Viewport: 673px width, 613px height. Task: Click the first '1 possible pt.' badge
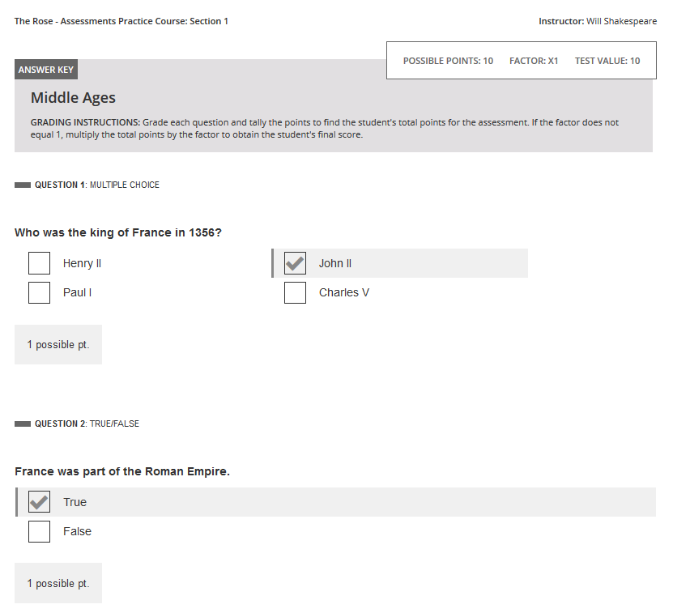tap(58, 344)
